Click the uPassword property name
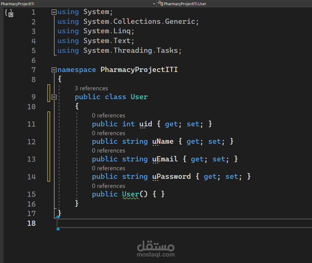 (172, 177)
